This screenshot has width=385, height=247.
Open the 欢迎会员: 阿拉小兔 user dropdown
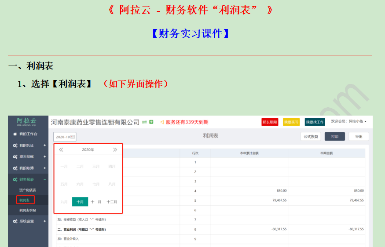tap(348, 121)
